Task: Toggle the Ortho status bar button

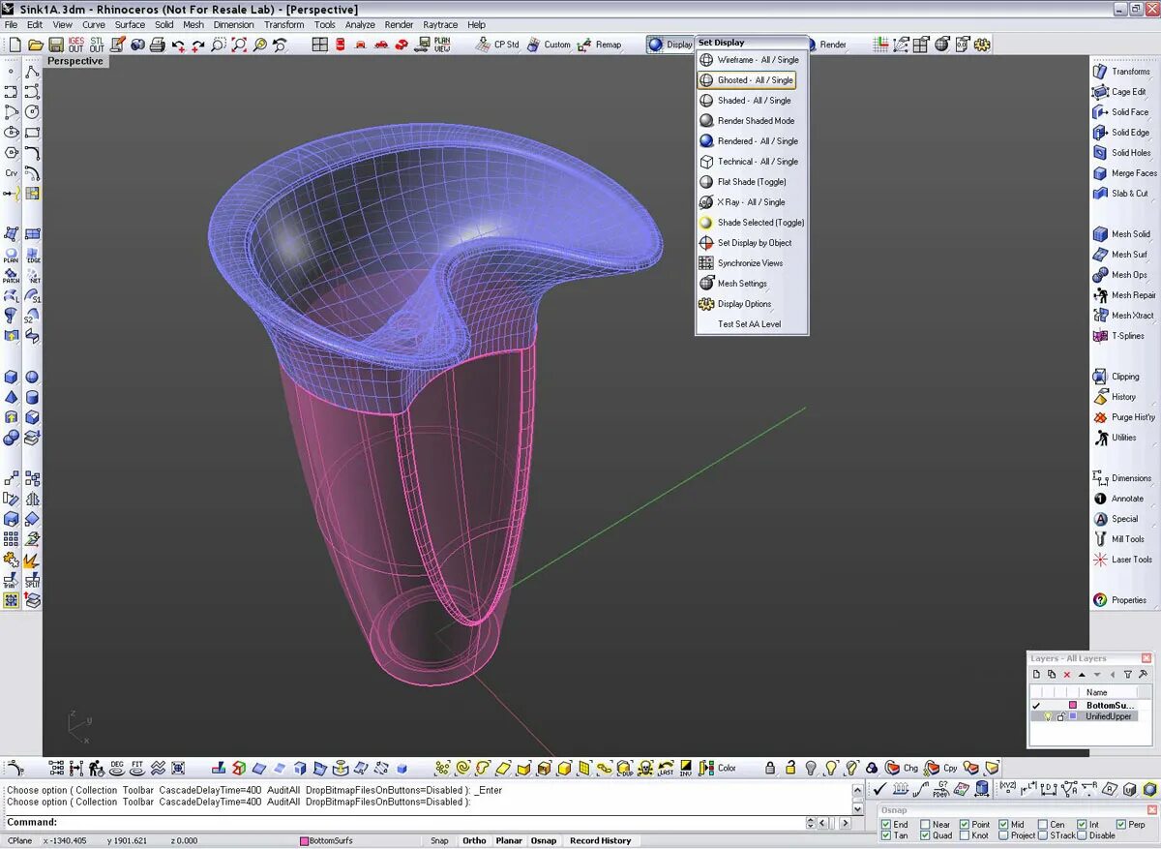Action: [x=474, y=841]
